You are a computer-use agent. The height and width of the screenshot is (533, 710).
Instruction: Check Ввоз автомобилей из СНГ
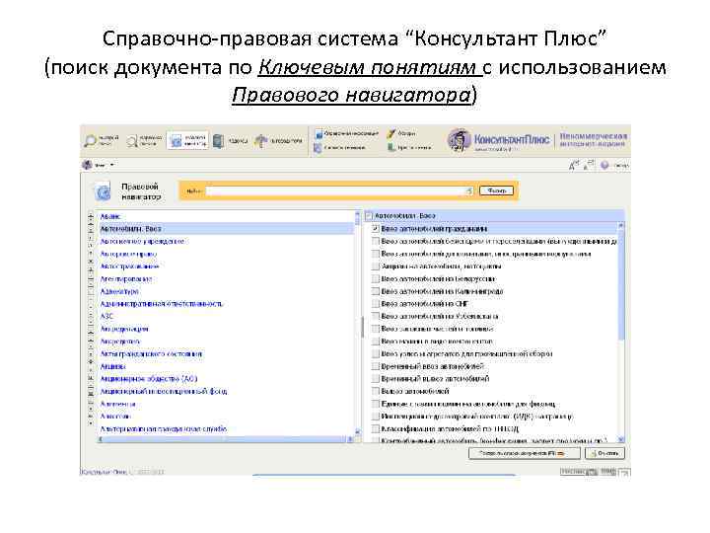pos(376,304)
